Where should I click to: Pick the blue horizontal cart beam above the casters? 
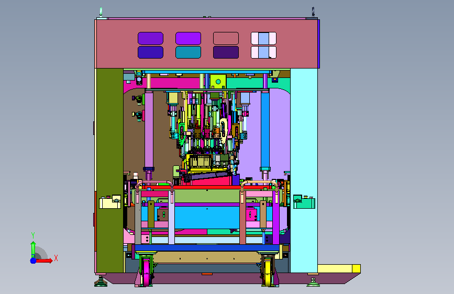207,247
